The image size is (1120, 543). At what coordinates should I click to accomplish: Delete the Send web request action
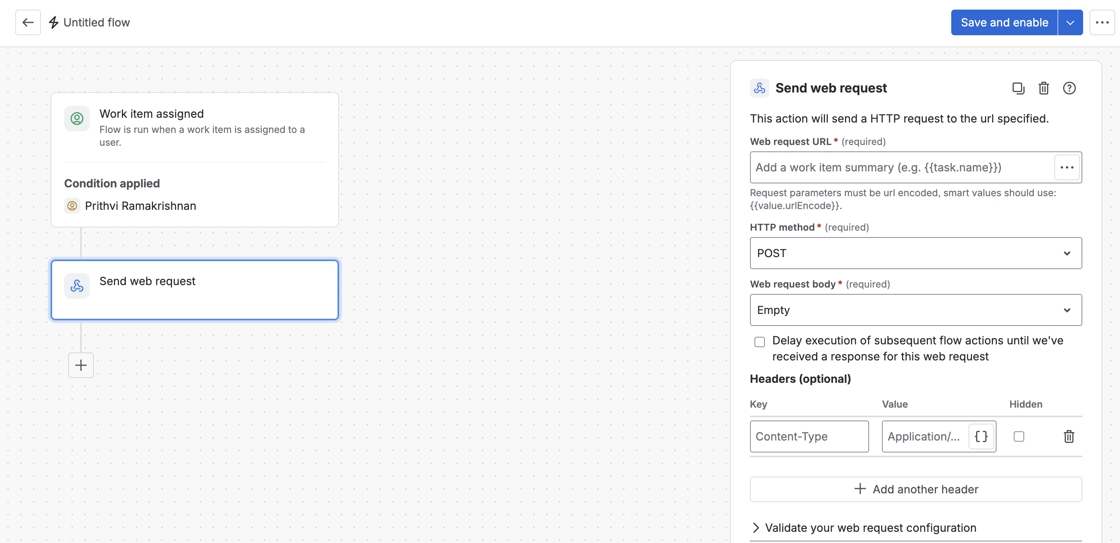coord(1043,88)
